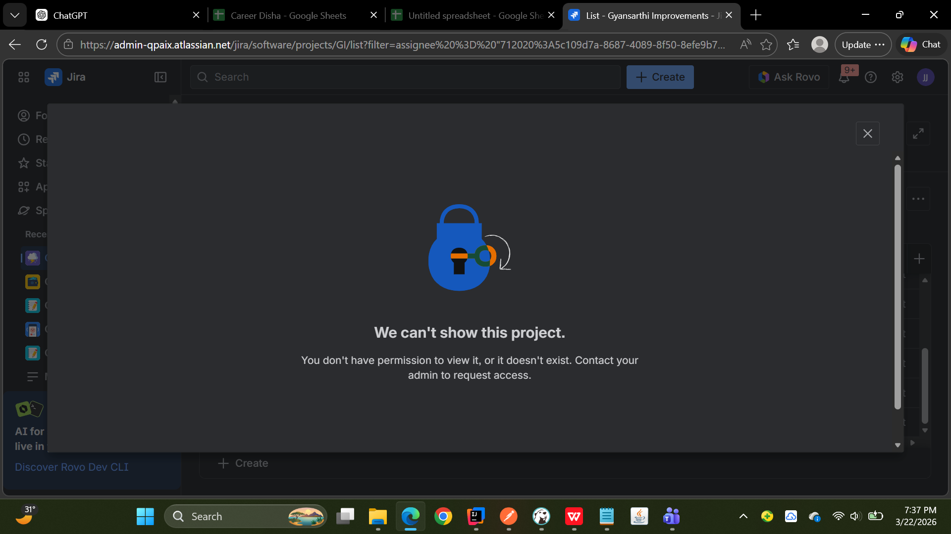
Task: Show hidden system tray icons chevron
Action: (743, 517)
